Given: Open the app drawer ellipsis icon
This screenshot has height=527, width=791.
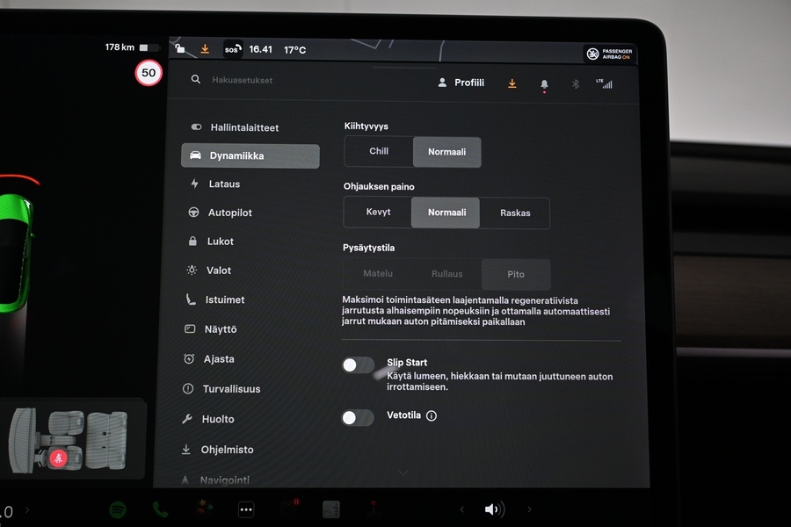Looking at the screenshot, I should pyautogui.click(x=246, y=509).
